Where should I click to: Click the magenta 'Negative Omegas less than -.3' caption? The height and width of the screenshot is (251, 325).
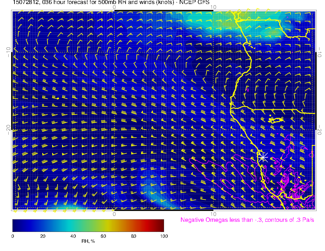click(247, 220)
